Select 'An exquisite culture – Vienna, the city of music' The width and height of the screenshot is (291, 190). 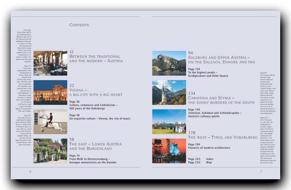point(100,119)
